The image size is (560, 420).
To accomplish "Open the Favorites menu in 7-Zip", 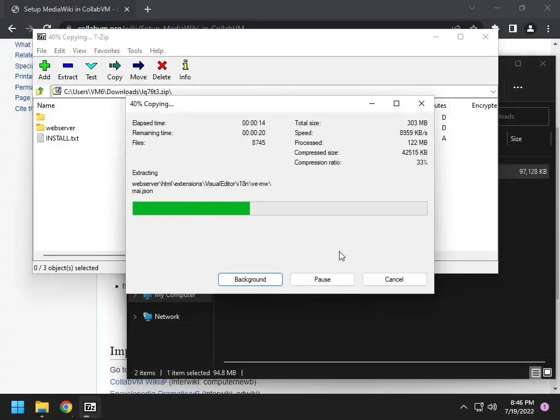I will click(x=107, y=51).
